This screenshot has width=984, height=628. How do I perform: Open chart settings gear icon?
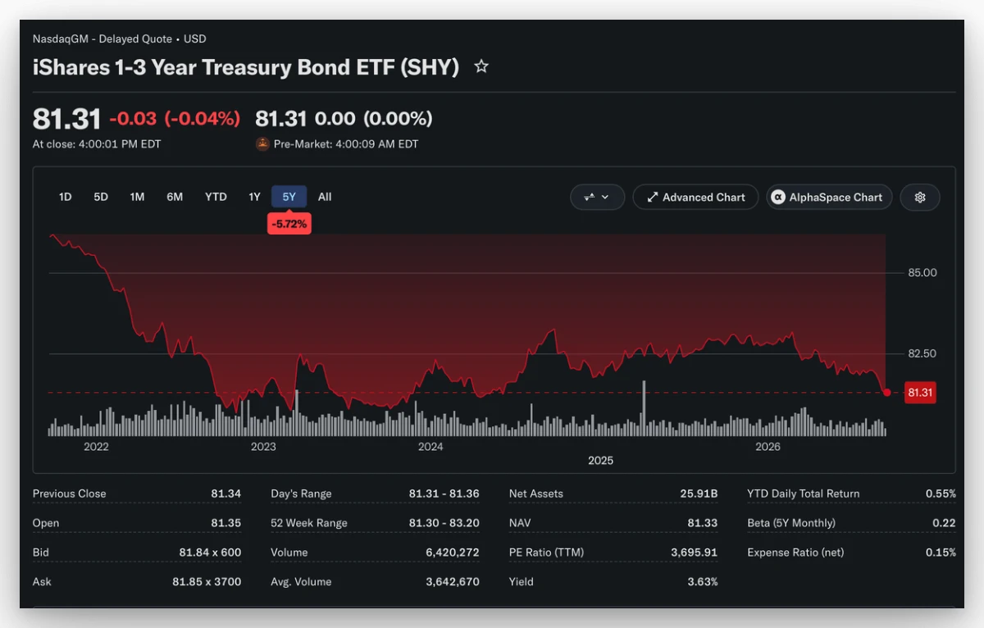coord(920,197)
